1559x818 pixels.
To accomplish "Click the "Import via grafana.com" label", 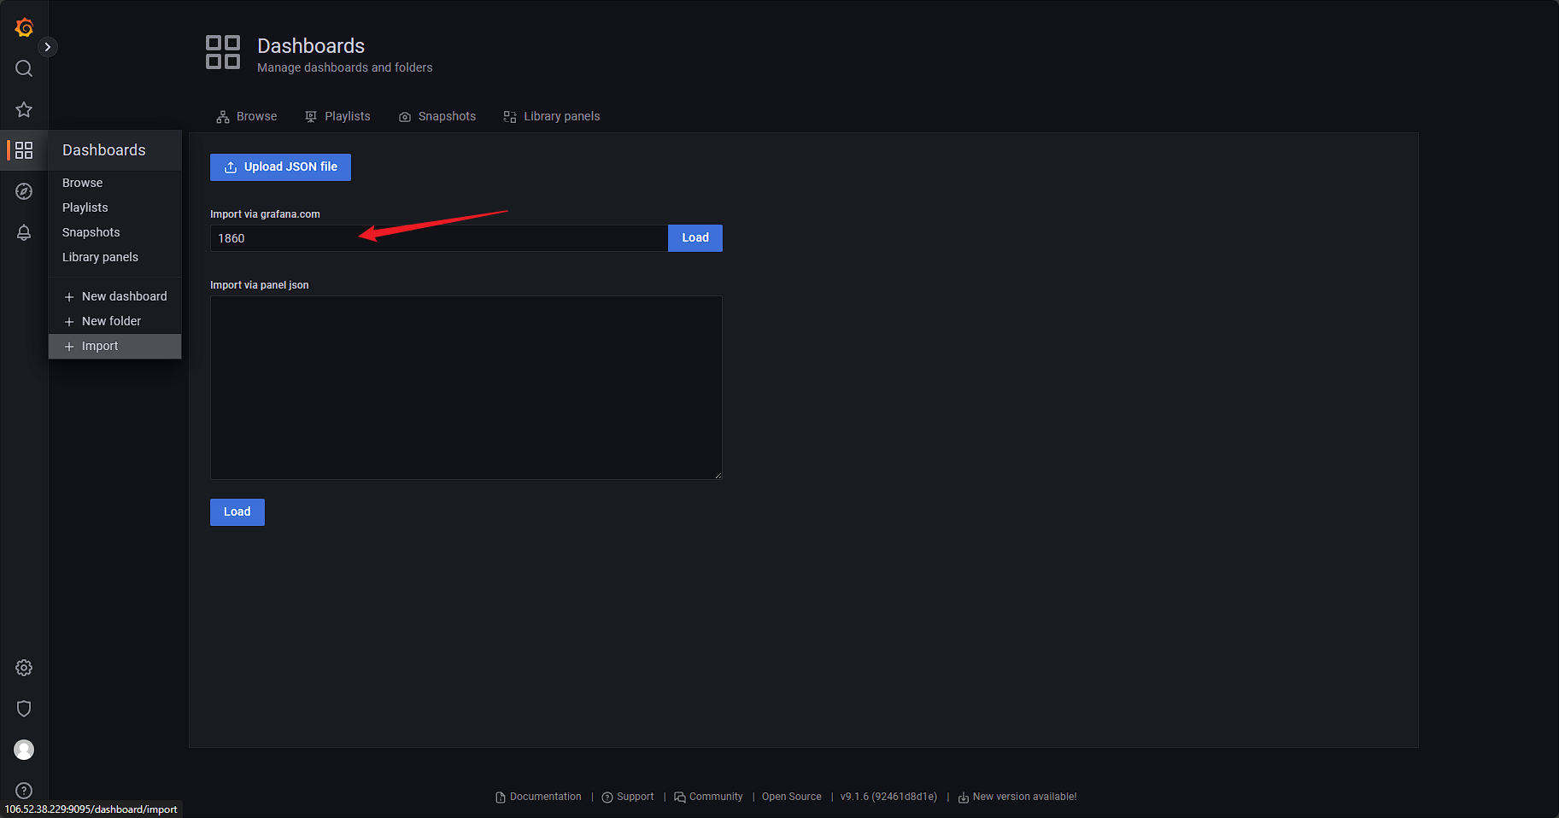I will click(265, 214).
